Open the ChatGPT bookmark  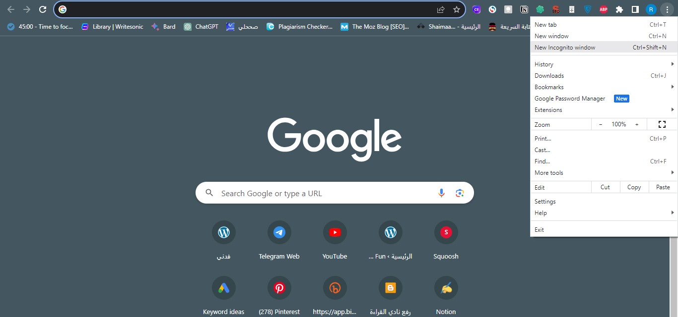click(x=201, y=27)
